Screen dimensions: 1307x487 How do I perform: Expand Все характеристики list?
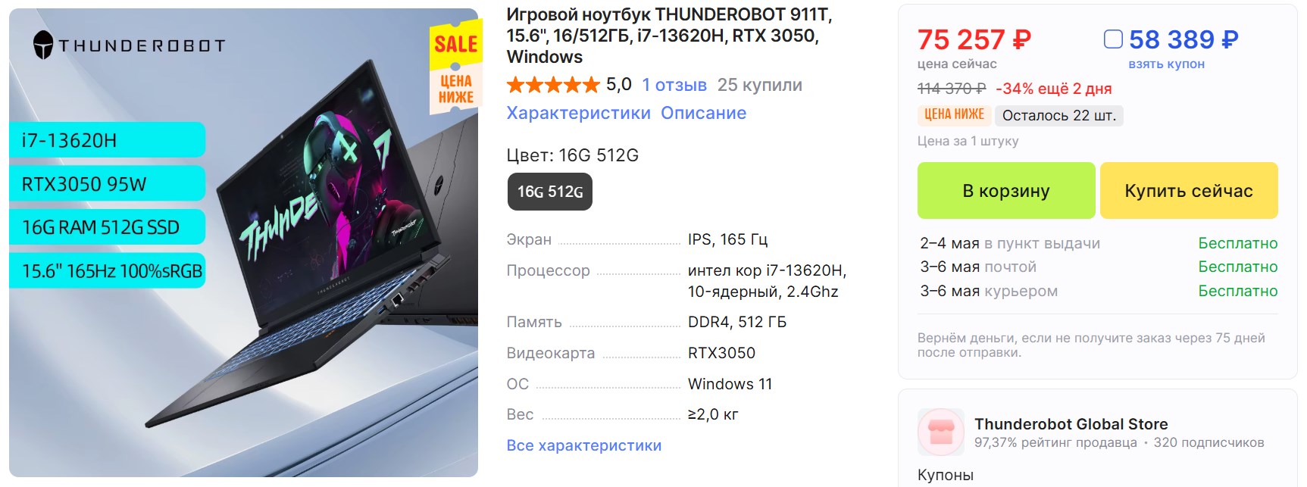[x=583, y=445]
